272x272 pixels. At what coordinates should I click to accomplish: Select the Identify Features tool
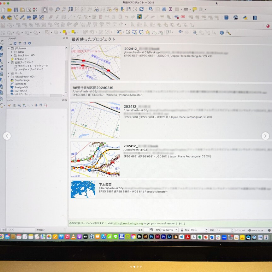[x=151, y=9]
